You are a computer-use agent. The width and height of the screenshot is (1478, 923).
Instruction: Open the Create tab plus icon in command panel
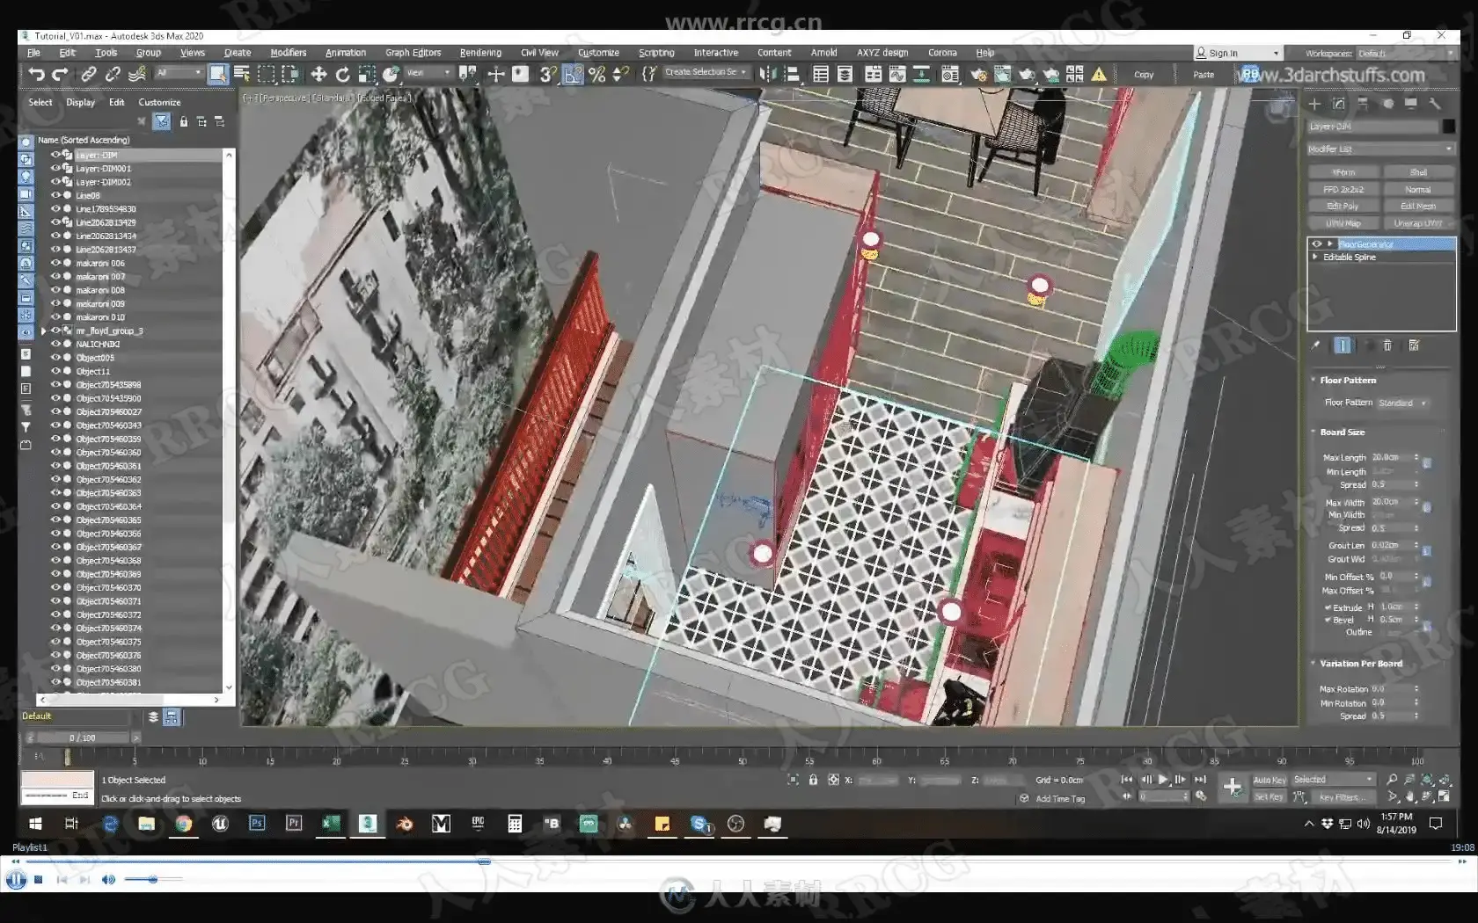(x=1314, y=104)
